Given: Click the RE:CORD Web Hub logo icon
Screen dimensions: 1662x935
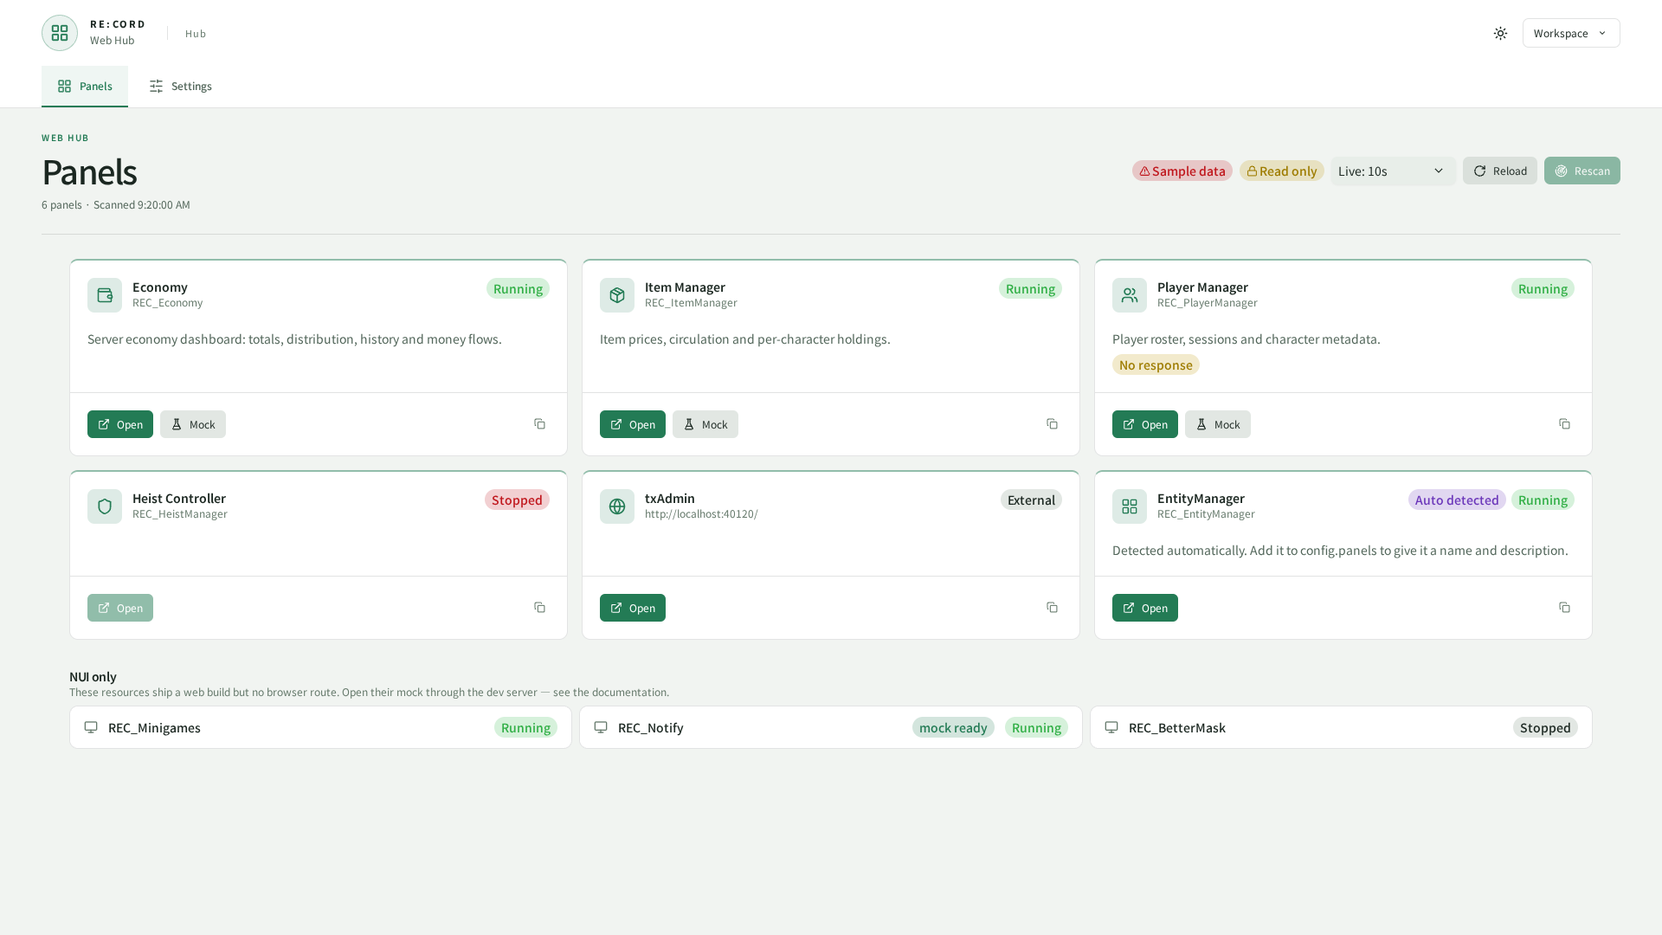Looking at the screenshot, I should click(60, 33).
